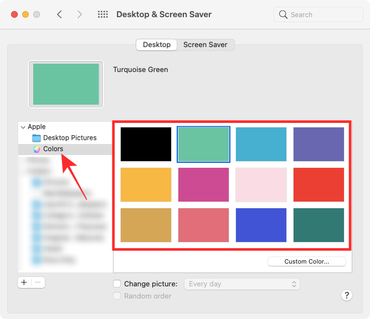Choose the yellow-orange swatch

tap(146, 185)
